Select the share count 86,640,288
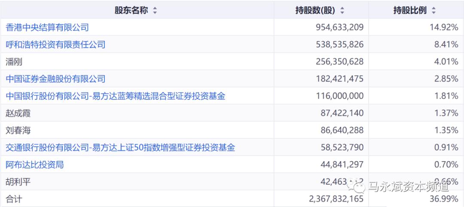The image size is (464, 207). pos(342,130)
